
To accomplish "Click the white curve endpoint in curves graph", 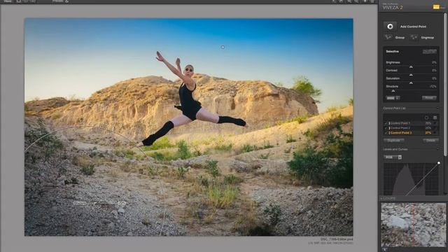I will (439, 163).
